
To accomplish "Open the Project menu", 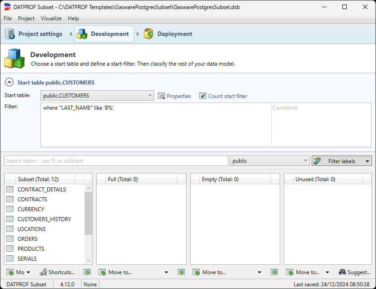I will pos(26,18).
